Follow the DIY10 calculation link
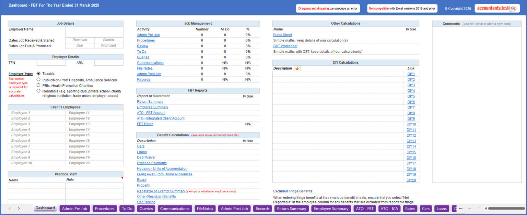The height and width of the screenshot is (215, 527). click(x=411, y=124)
